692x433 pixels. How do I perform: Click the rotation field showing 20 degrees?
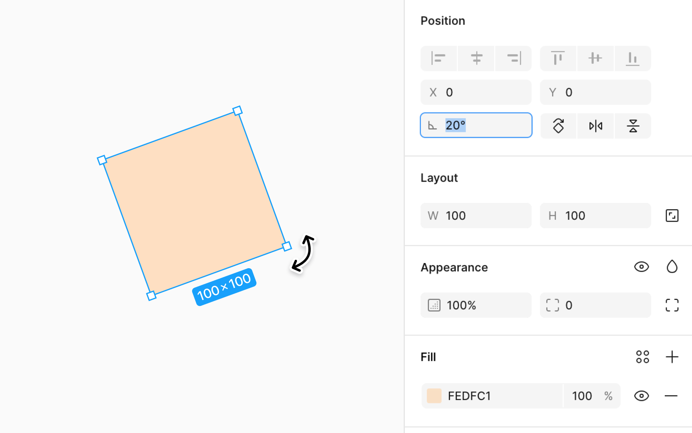[x=476, y=125]
